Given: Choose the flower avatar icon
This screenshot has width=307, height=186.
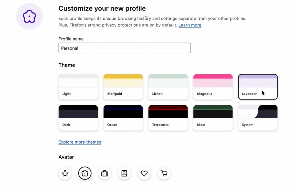Looking at the screenshot, I should [85, 173].
